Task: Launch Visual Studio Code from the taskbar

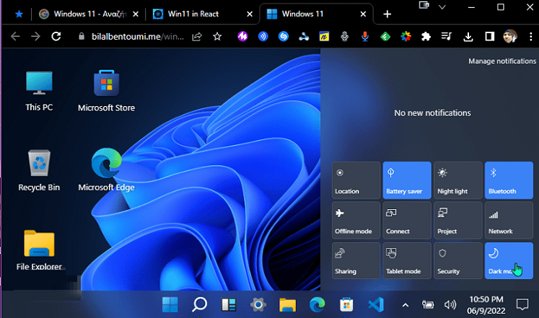Action: click(x=376, y=304)
